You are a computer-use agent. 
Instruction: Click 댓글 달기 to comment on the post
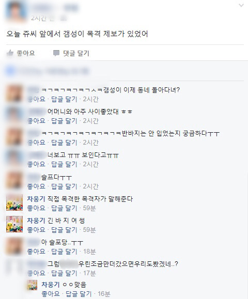pos(76,53)
